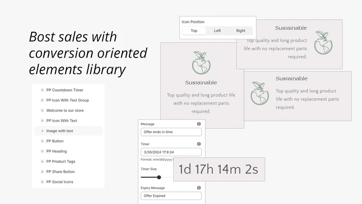Click the dynamic source icon next to Timer
Screen dimensions: 362x204
(199, 144)
